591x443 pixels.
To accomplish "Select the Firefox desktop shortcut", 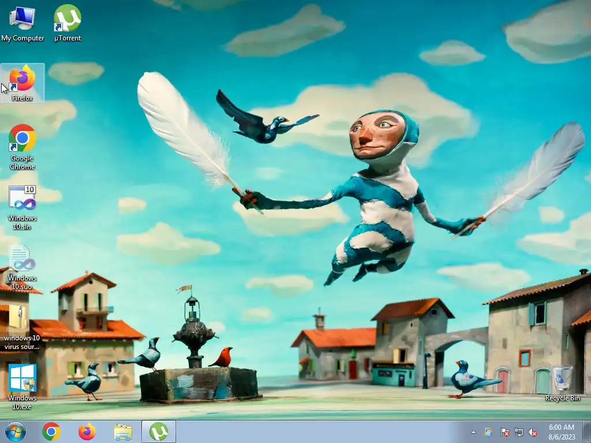I will click(x=23, y=83).
